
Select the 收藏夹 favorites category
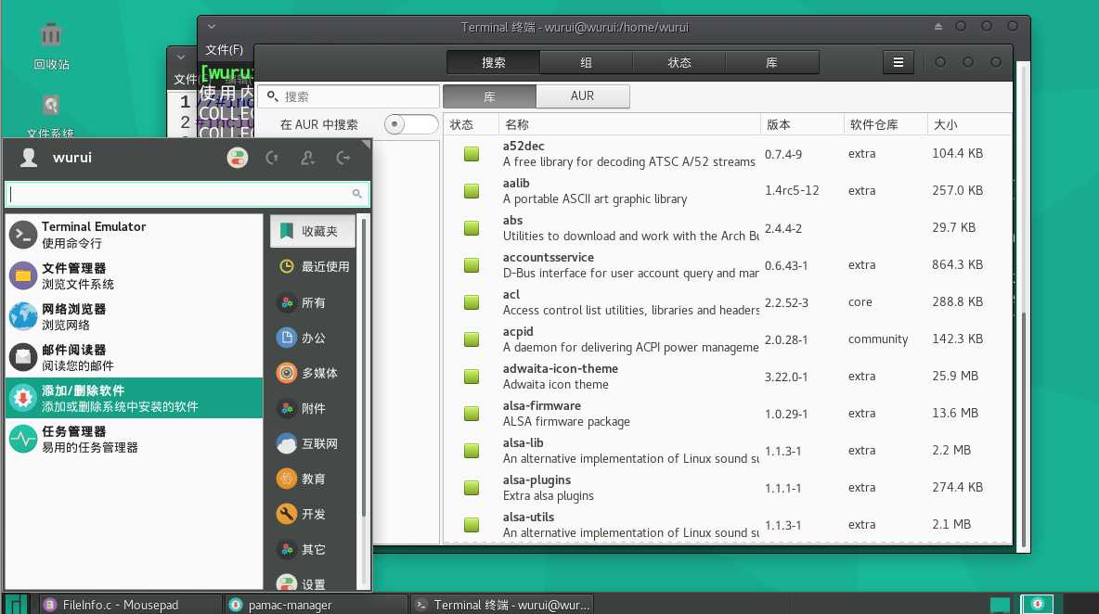click(x=313, y=231)
